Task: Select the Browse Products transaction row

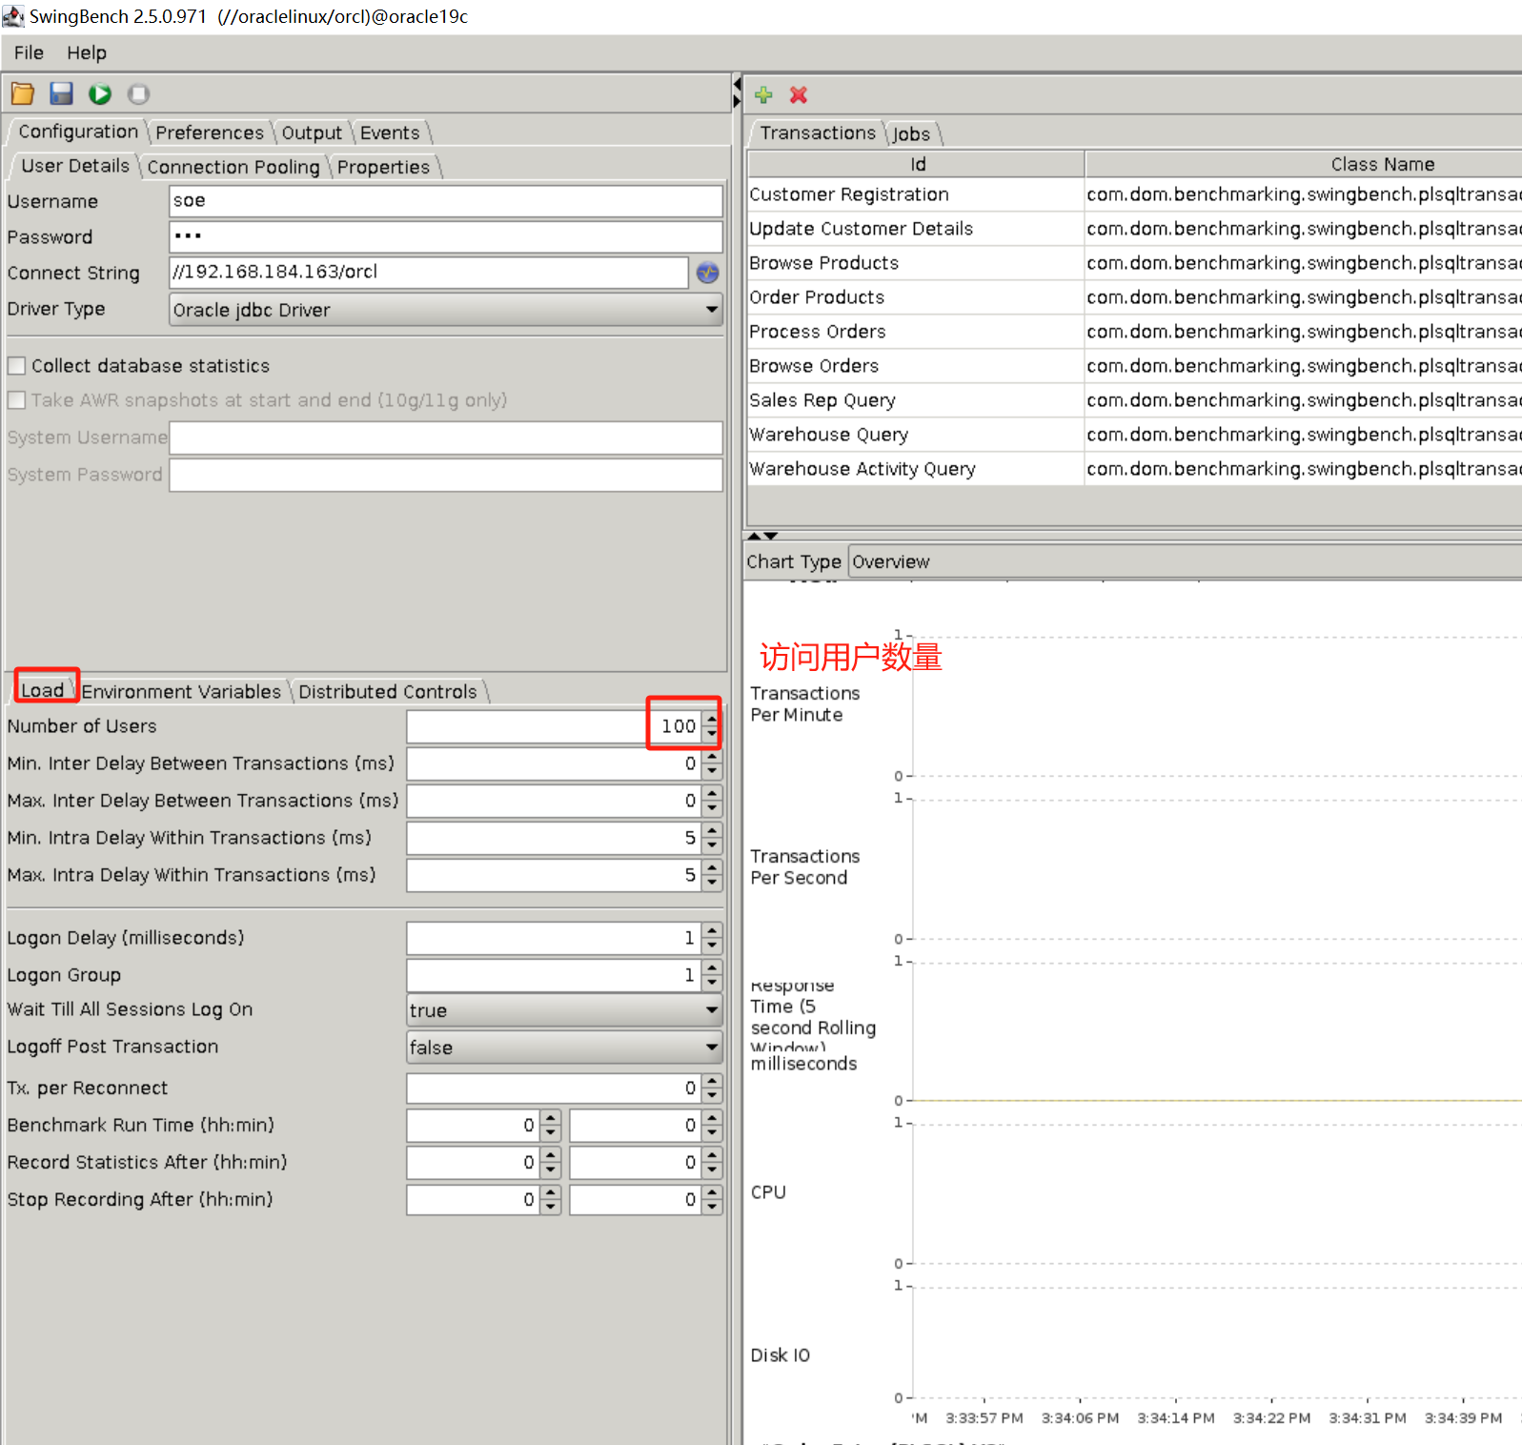Action: click(1135, 263)
